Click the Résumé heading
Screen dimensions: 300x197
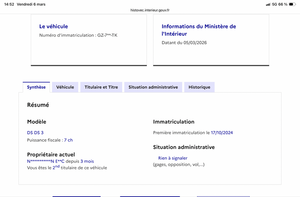coord(38,105)
